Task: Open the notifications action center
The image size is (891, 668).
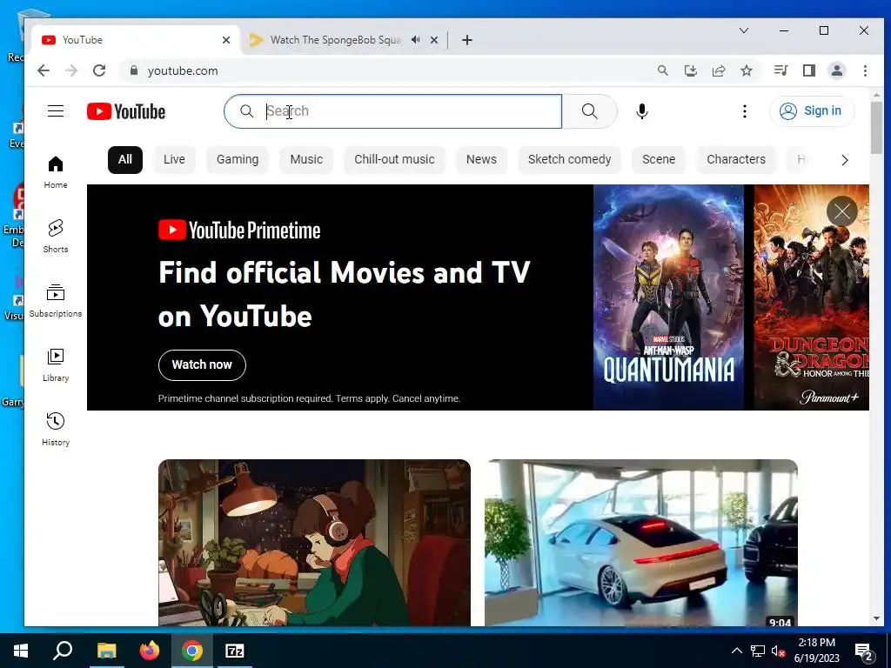Action: pos(864,651)
